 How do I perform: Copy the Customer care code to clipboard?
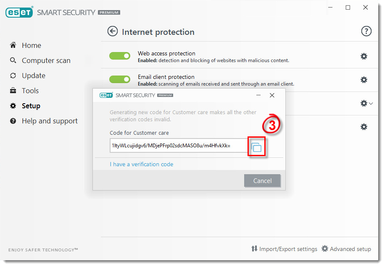[256, 147]
